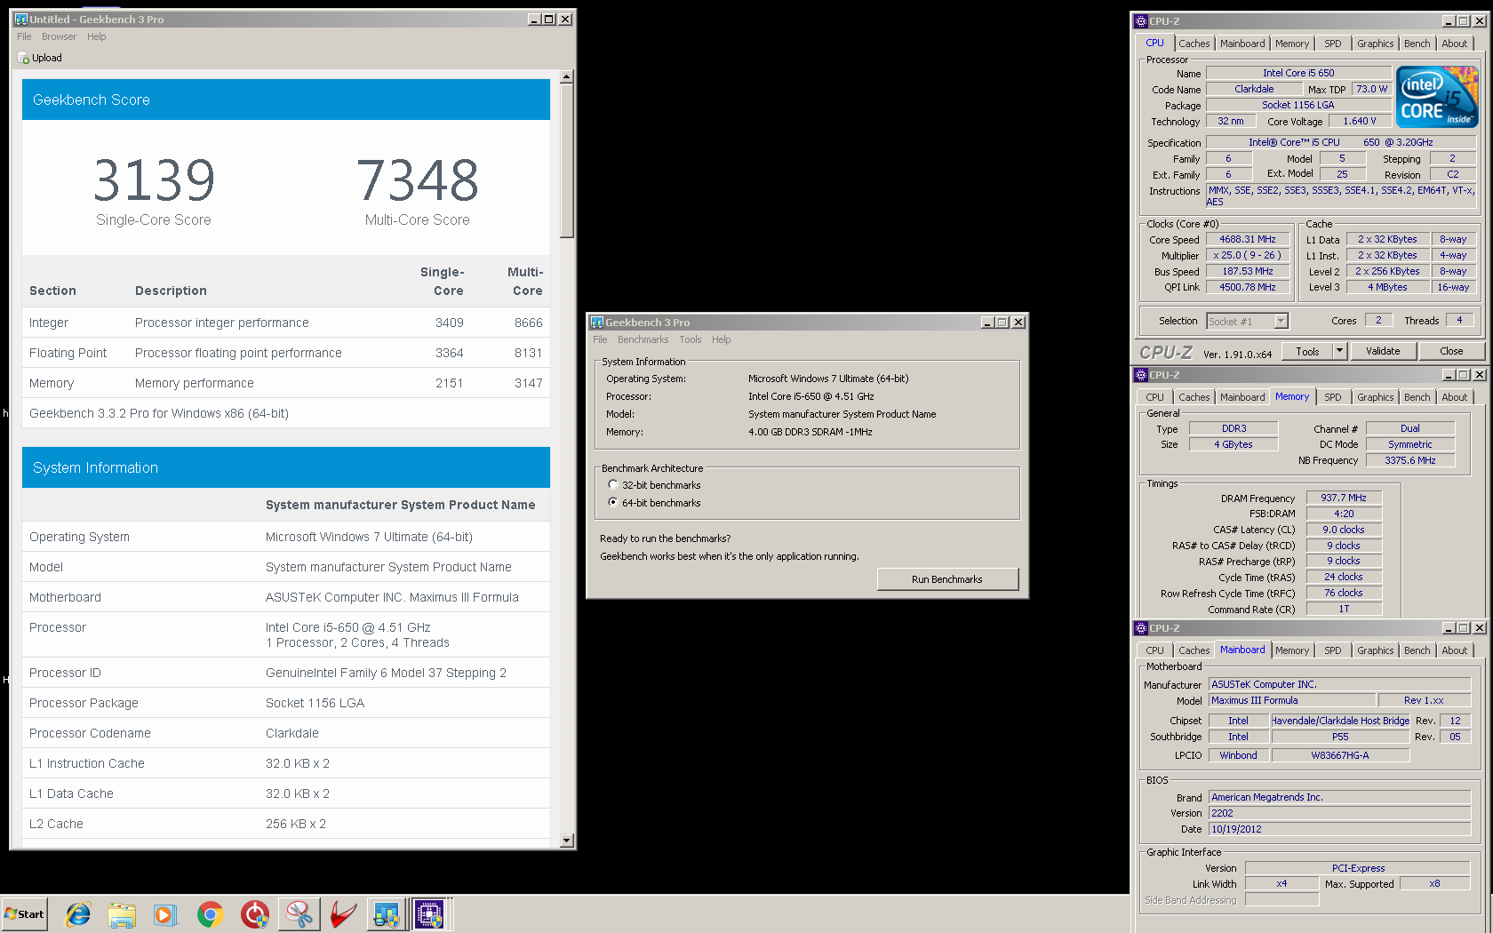Viewport: 1493px width, 933px height.
Task: Open Memory tab in top CPU-Z window
Action: (1292, 44)
